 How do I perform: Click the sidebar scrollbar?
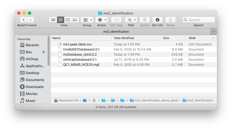(x=49, y=51)
